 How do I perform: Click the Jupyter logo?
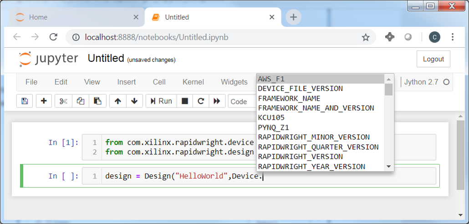coord(48,59)
